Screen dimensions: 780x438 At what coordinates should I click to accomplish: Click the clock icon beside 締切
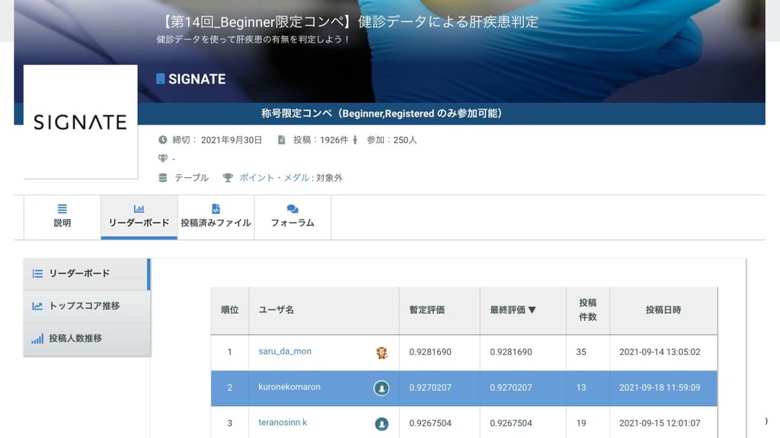163,140
